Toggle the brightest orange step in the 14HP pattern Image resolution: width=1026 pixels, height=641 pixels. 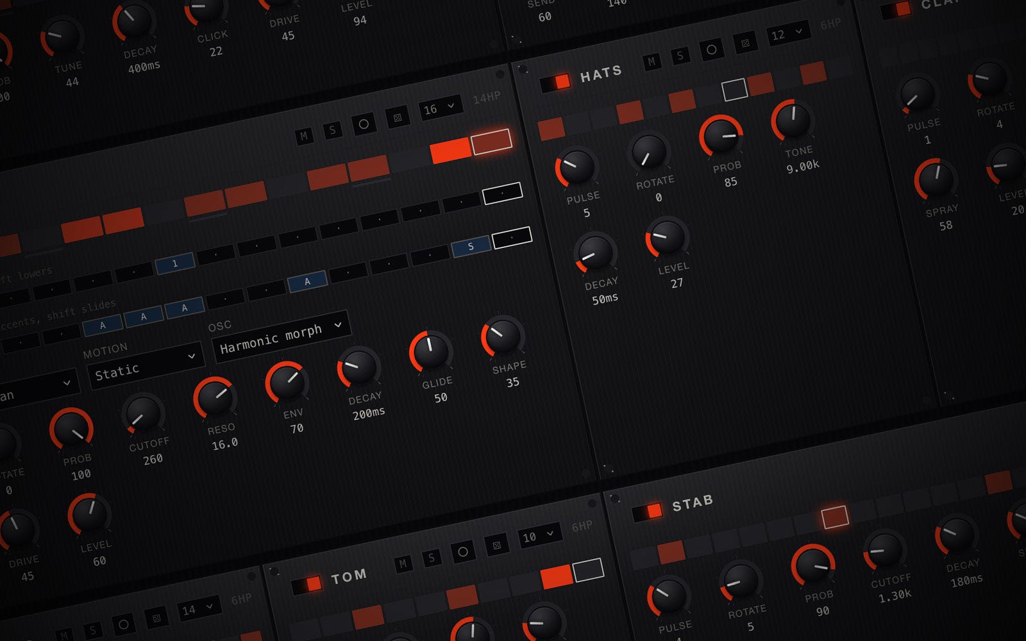click(x=451, y=151)
